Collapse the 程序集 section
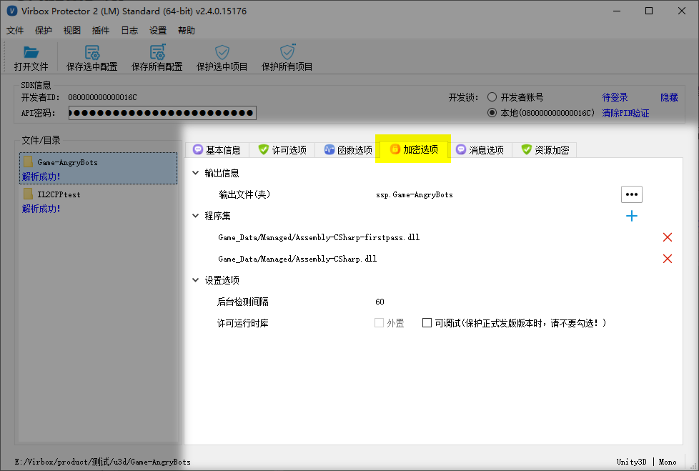 [x=195, y=216]
